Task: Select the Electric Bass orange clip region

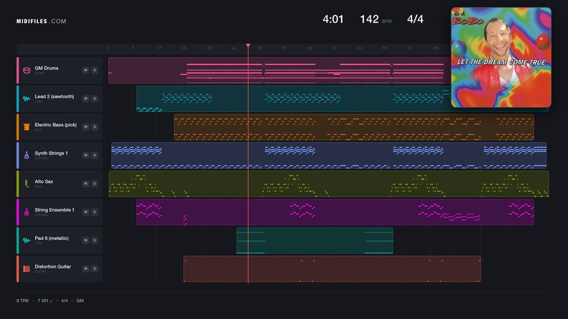Action: [354, 127]
